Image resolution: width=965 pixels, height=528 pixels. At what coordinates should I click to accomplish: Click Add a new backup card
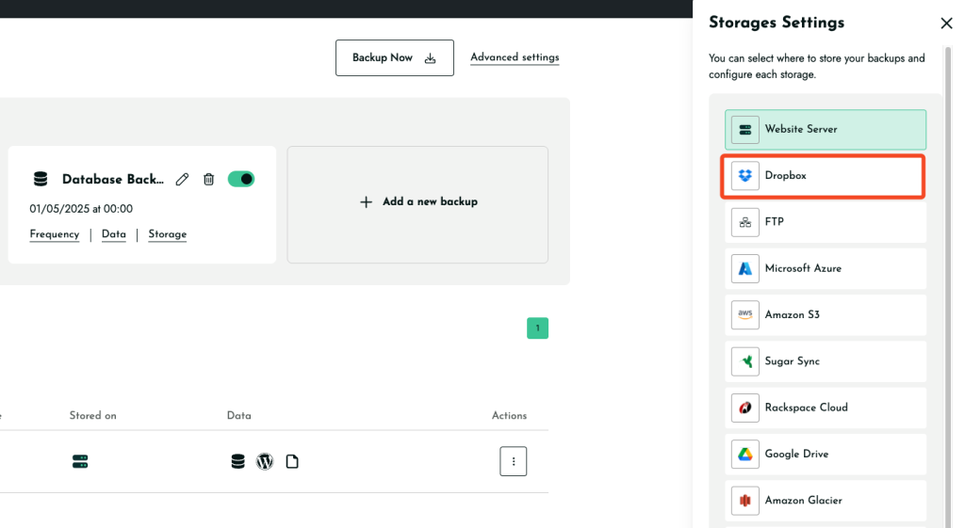tap(417, 204)
